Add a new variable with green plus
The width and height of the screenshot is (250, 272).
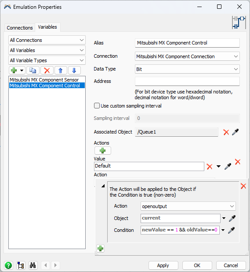click(x=14, y=71)
